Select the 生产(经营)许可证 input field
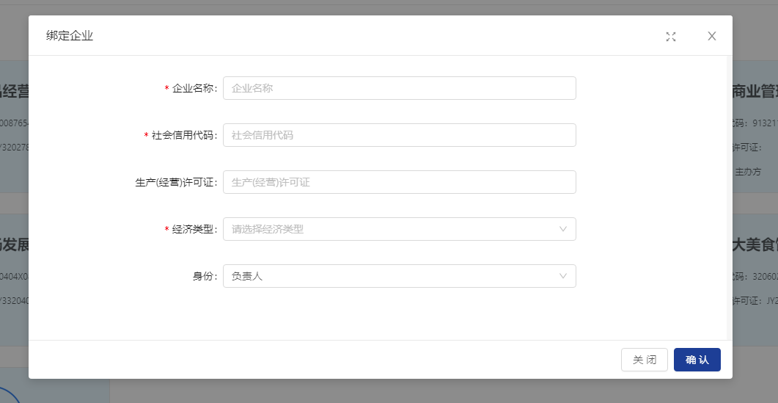778x403 pixels. point(399,182)
